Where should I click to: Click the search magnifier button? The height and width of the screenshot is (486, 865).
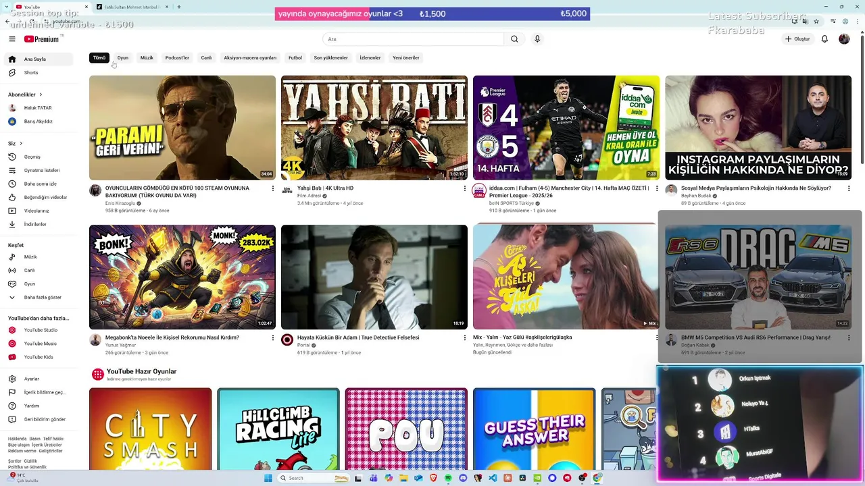point(514,39)
